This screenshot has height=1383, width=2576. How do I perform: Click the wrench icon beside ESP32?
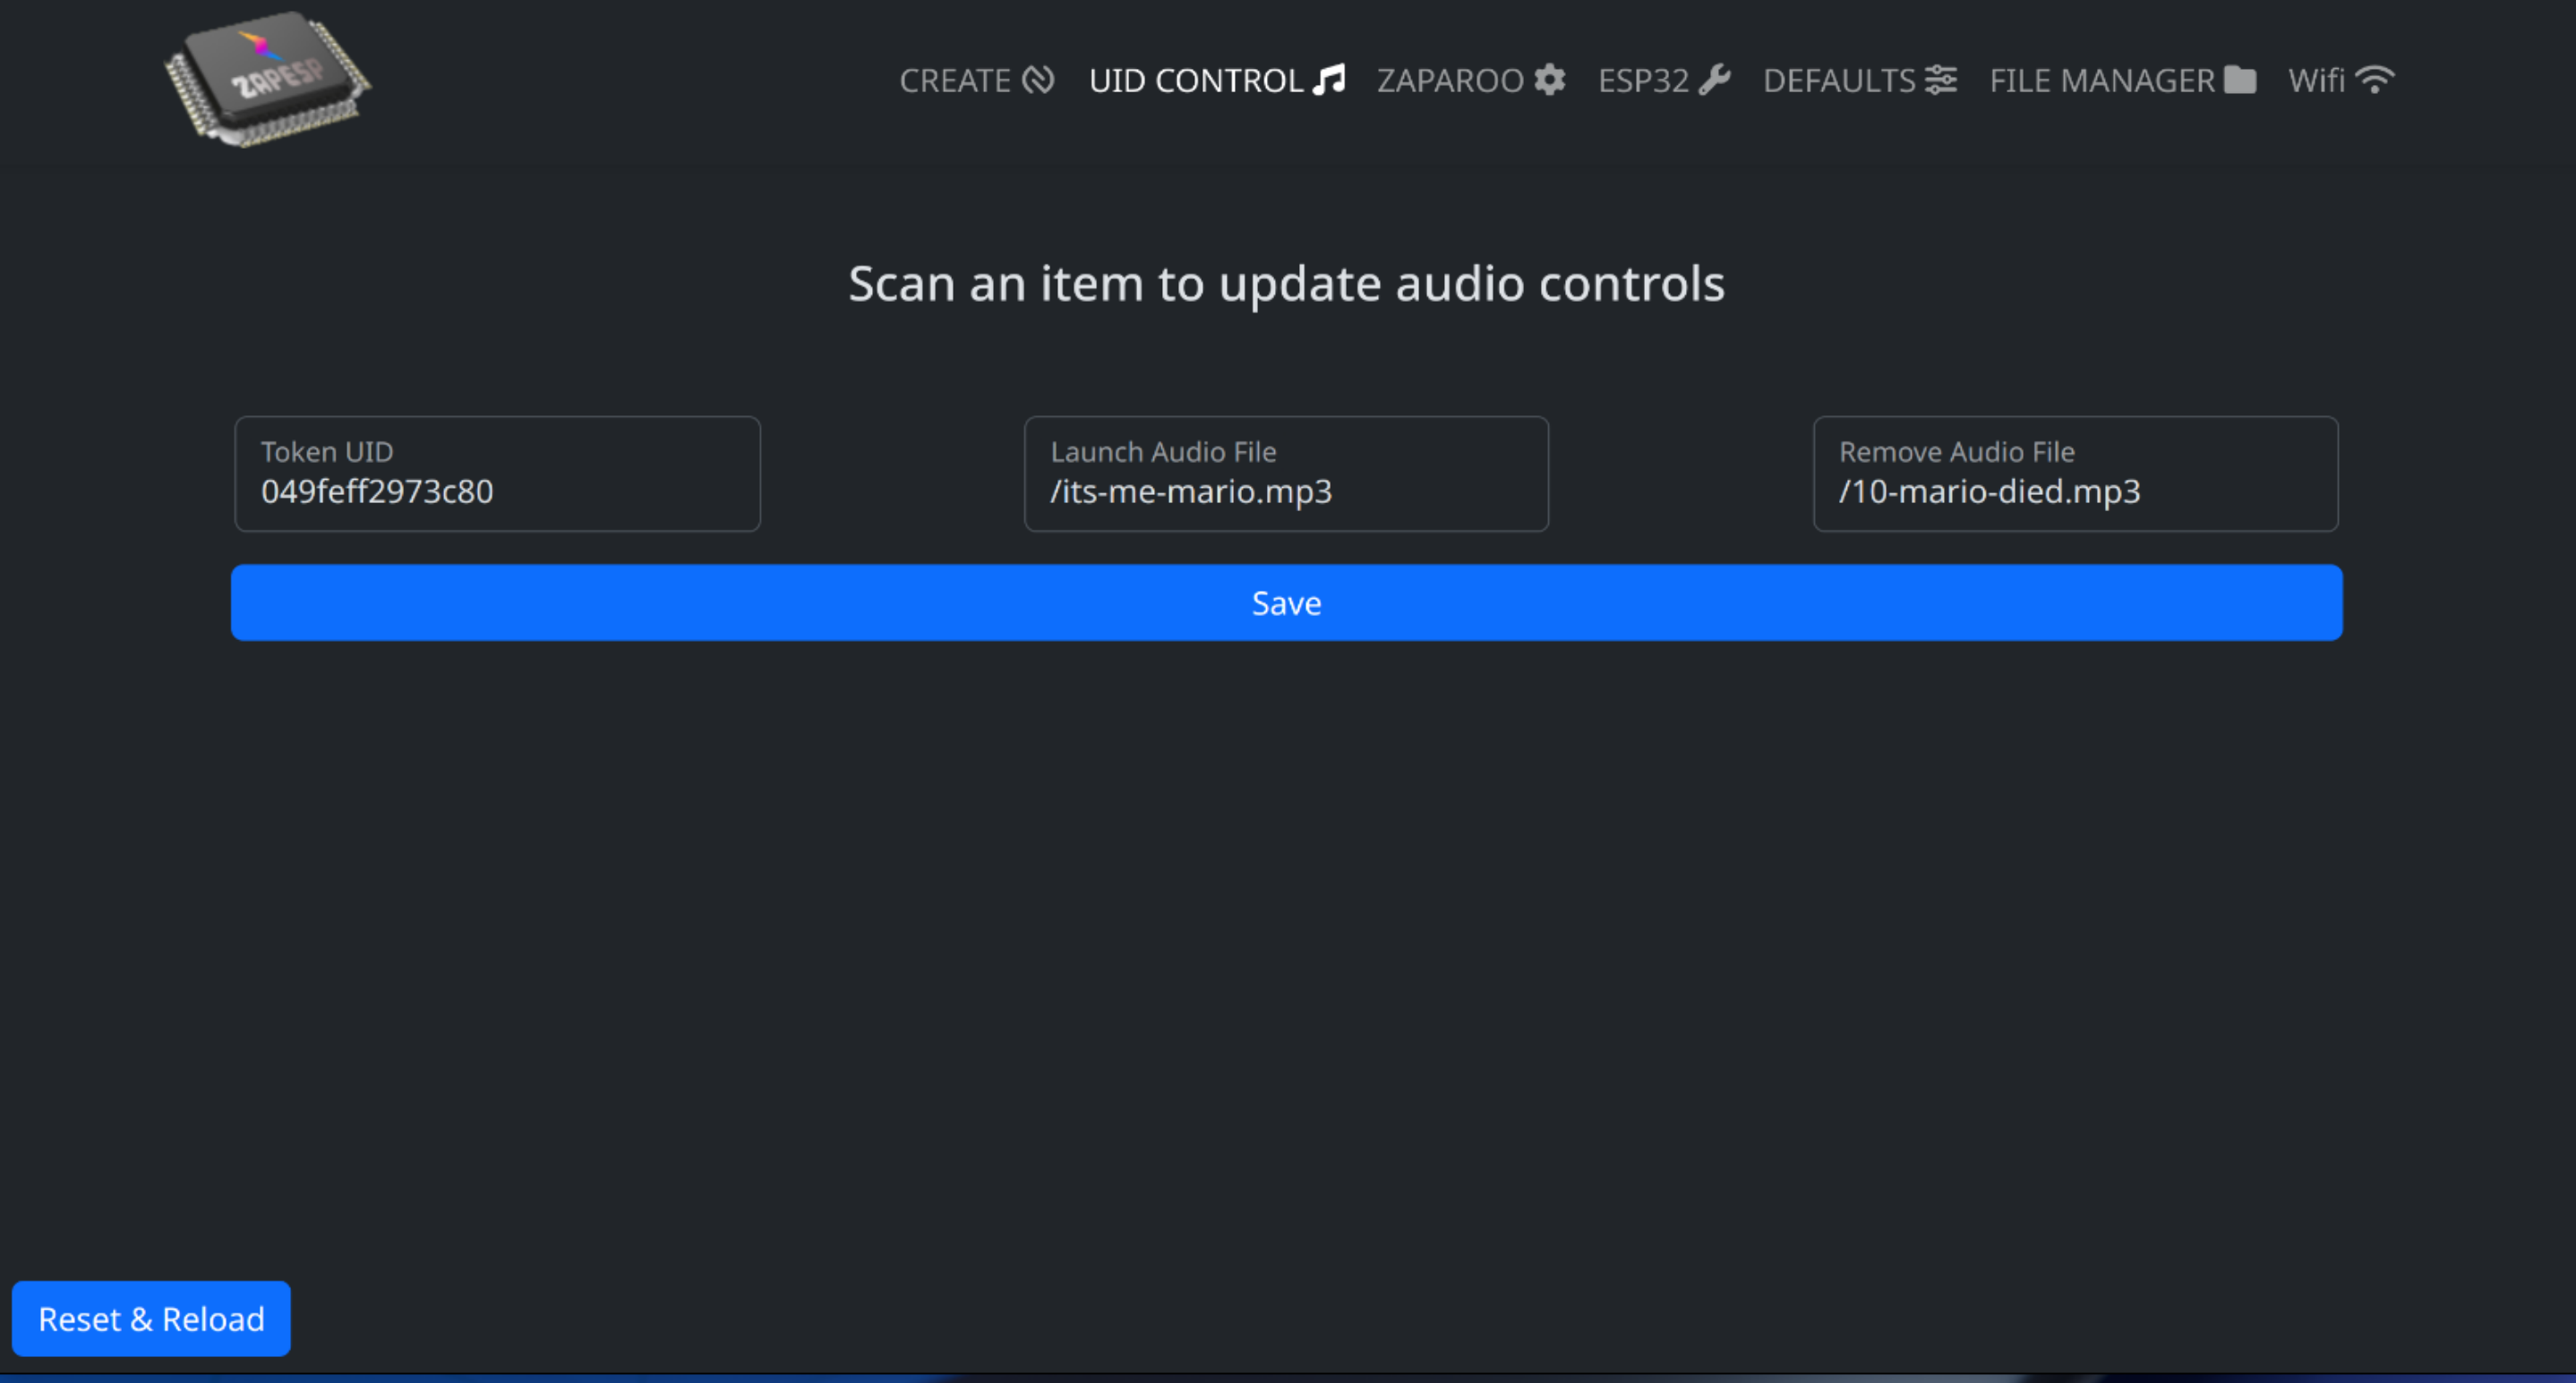point(1717,80)
